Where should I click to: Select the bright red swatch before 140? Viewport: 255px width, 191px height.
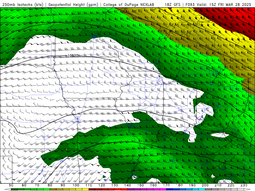[124, 189]
